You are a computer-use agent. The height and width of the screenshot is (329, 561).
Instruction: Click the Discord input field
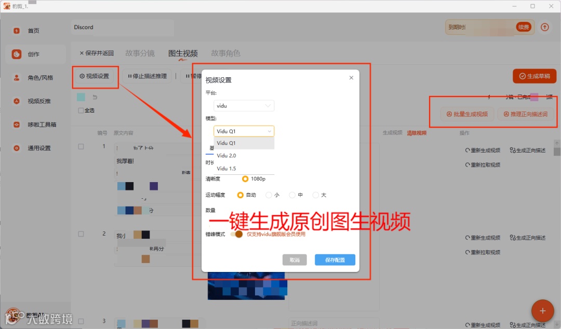[x=123, y=28]
